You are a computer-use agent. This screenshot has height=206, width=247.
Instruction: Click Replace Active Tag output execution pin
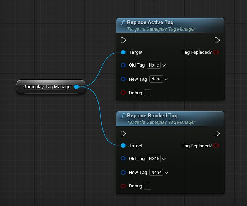(x=217, y=40)
